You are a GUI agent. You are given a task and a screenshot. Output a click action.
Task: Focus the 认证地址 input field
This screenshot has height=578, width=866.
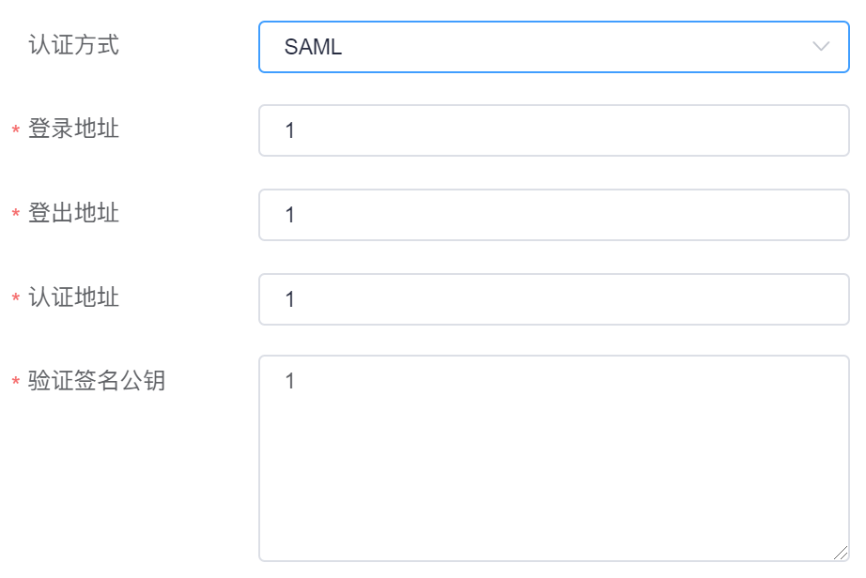pos(553,299)
